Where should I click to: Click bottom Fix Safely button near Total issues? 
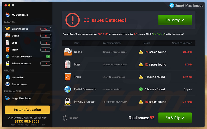click(175, 118)
